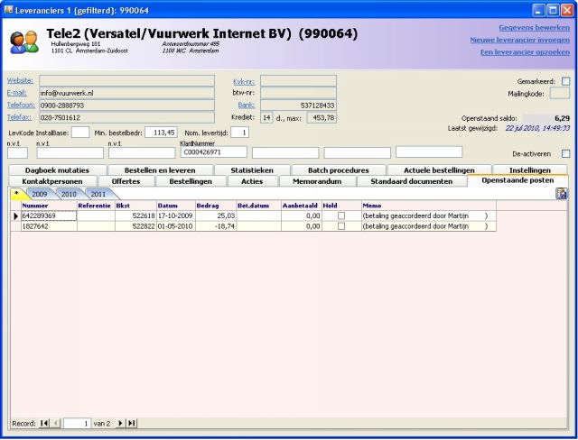
Task: Click the window title bar form icon
Action: tap(10, 10)
